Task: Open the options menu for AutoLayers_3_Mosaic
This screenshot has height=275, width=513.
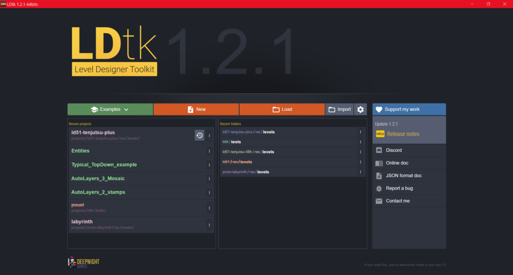Action: click(x=209, y=179)
